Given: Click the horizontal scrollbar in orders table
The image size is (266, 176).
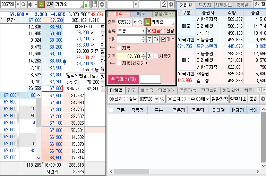Looking at the screenshot, I should point(131,171).
